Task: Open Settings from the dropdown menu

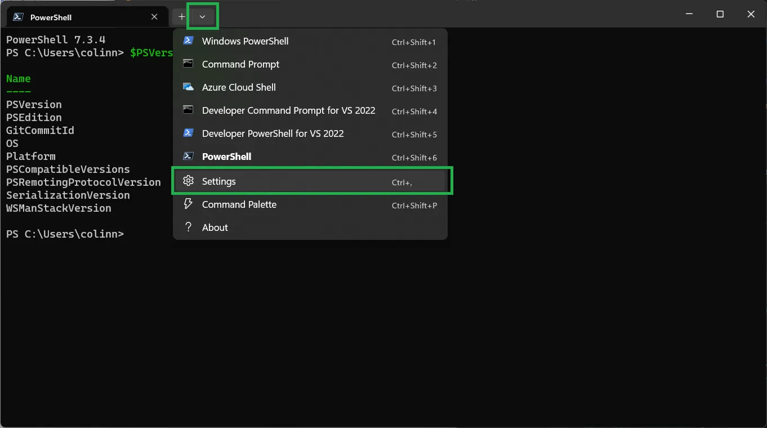Action: click(219, 181)
